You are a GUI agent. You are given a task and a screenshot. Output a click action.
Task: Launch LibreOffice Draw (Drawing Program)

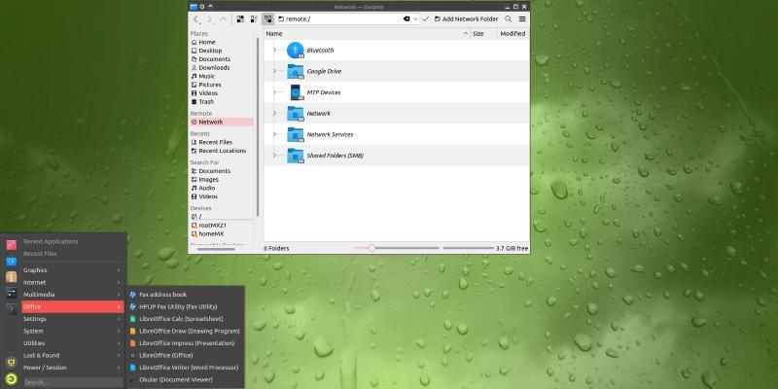[x=185, y=331]
